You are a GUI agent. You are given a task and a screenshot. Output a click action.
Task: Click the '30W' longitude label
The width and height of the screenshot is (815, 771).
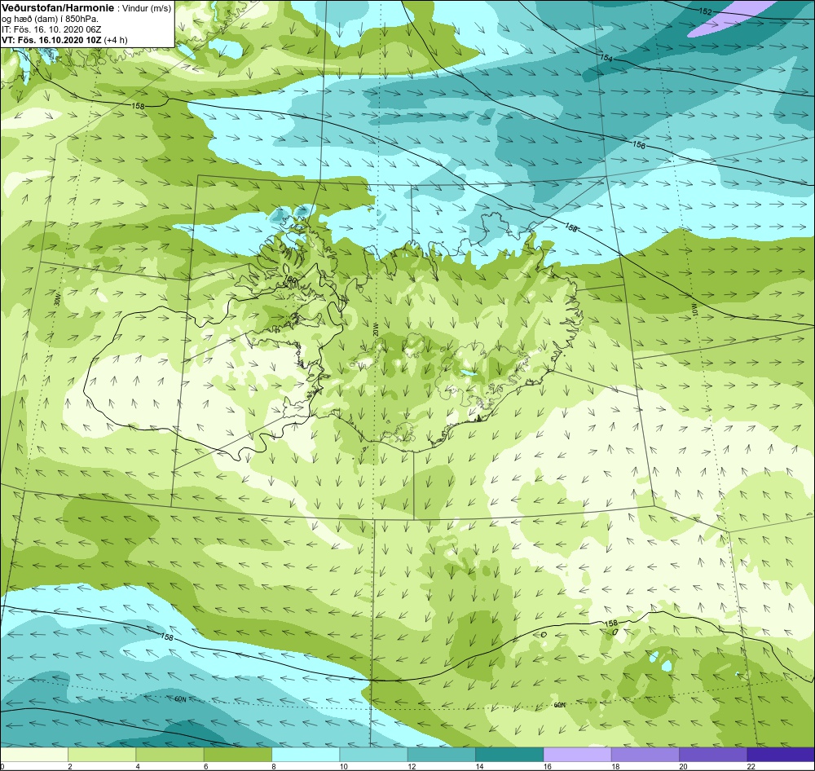pyautogui.click(x=57, y=300)
